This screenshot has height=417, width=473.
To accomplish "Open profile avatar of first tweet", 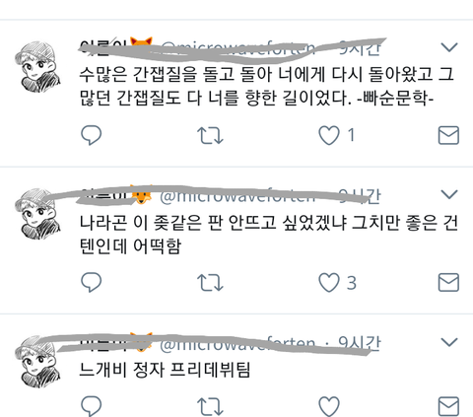I will coord(37,67).
